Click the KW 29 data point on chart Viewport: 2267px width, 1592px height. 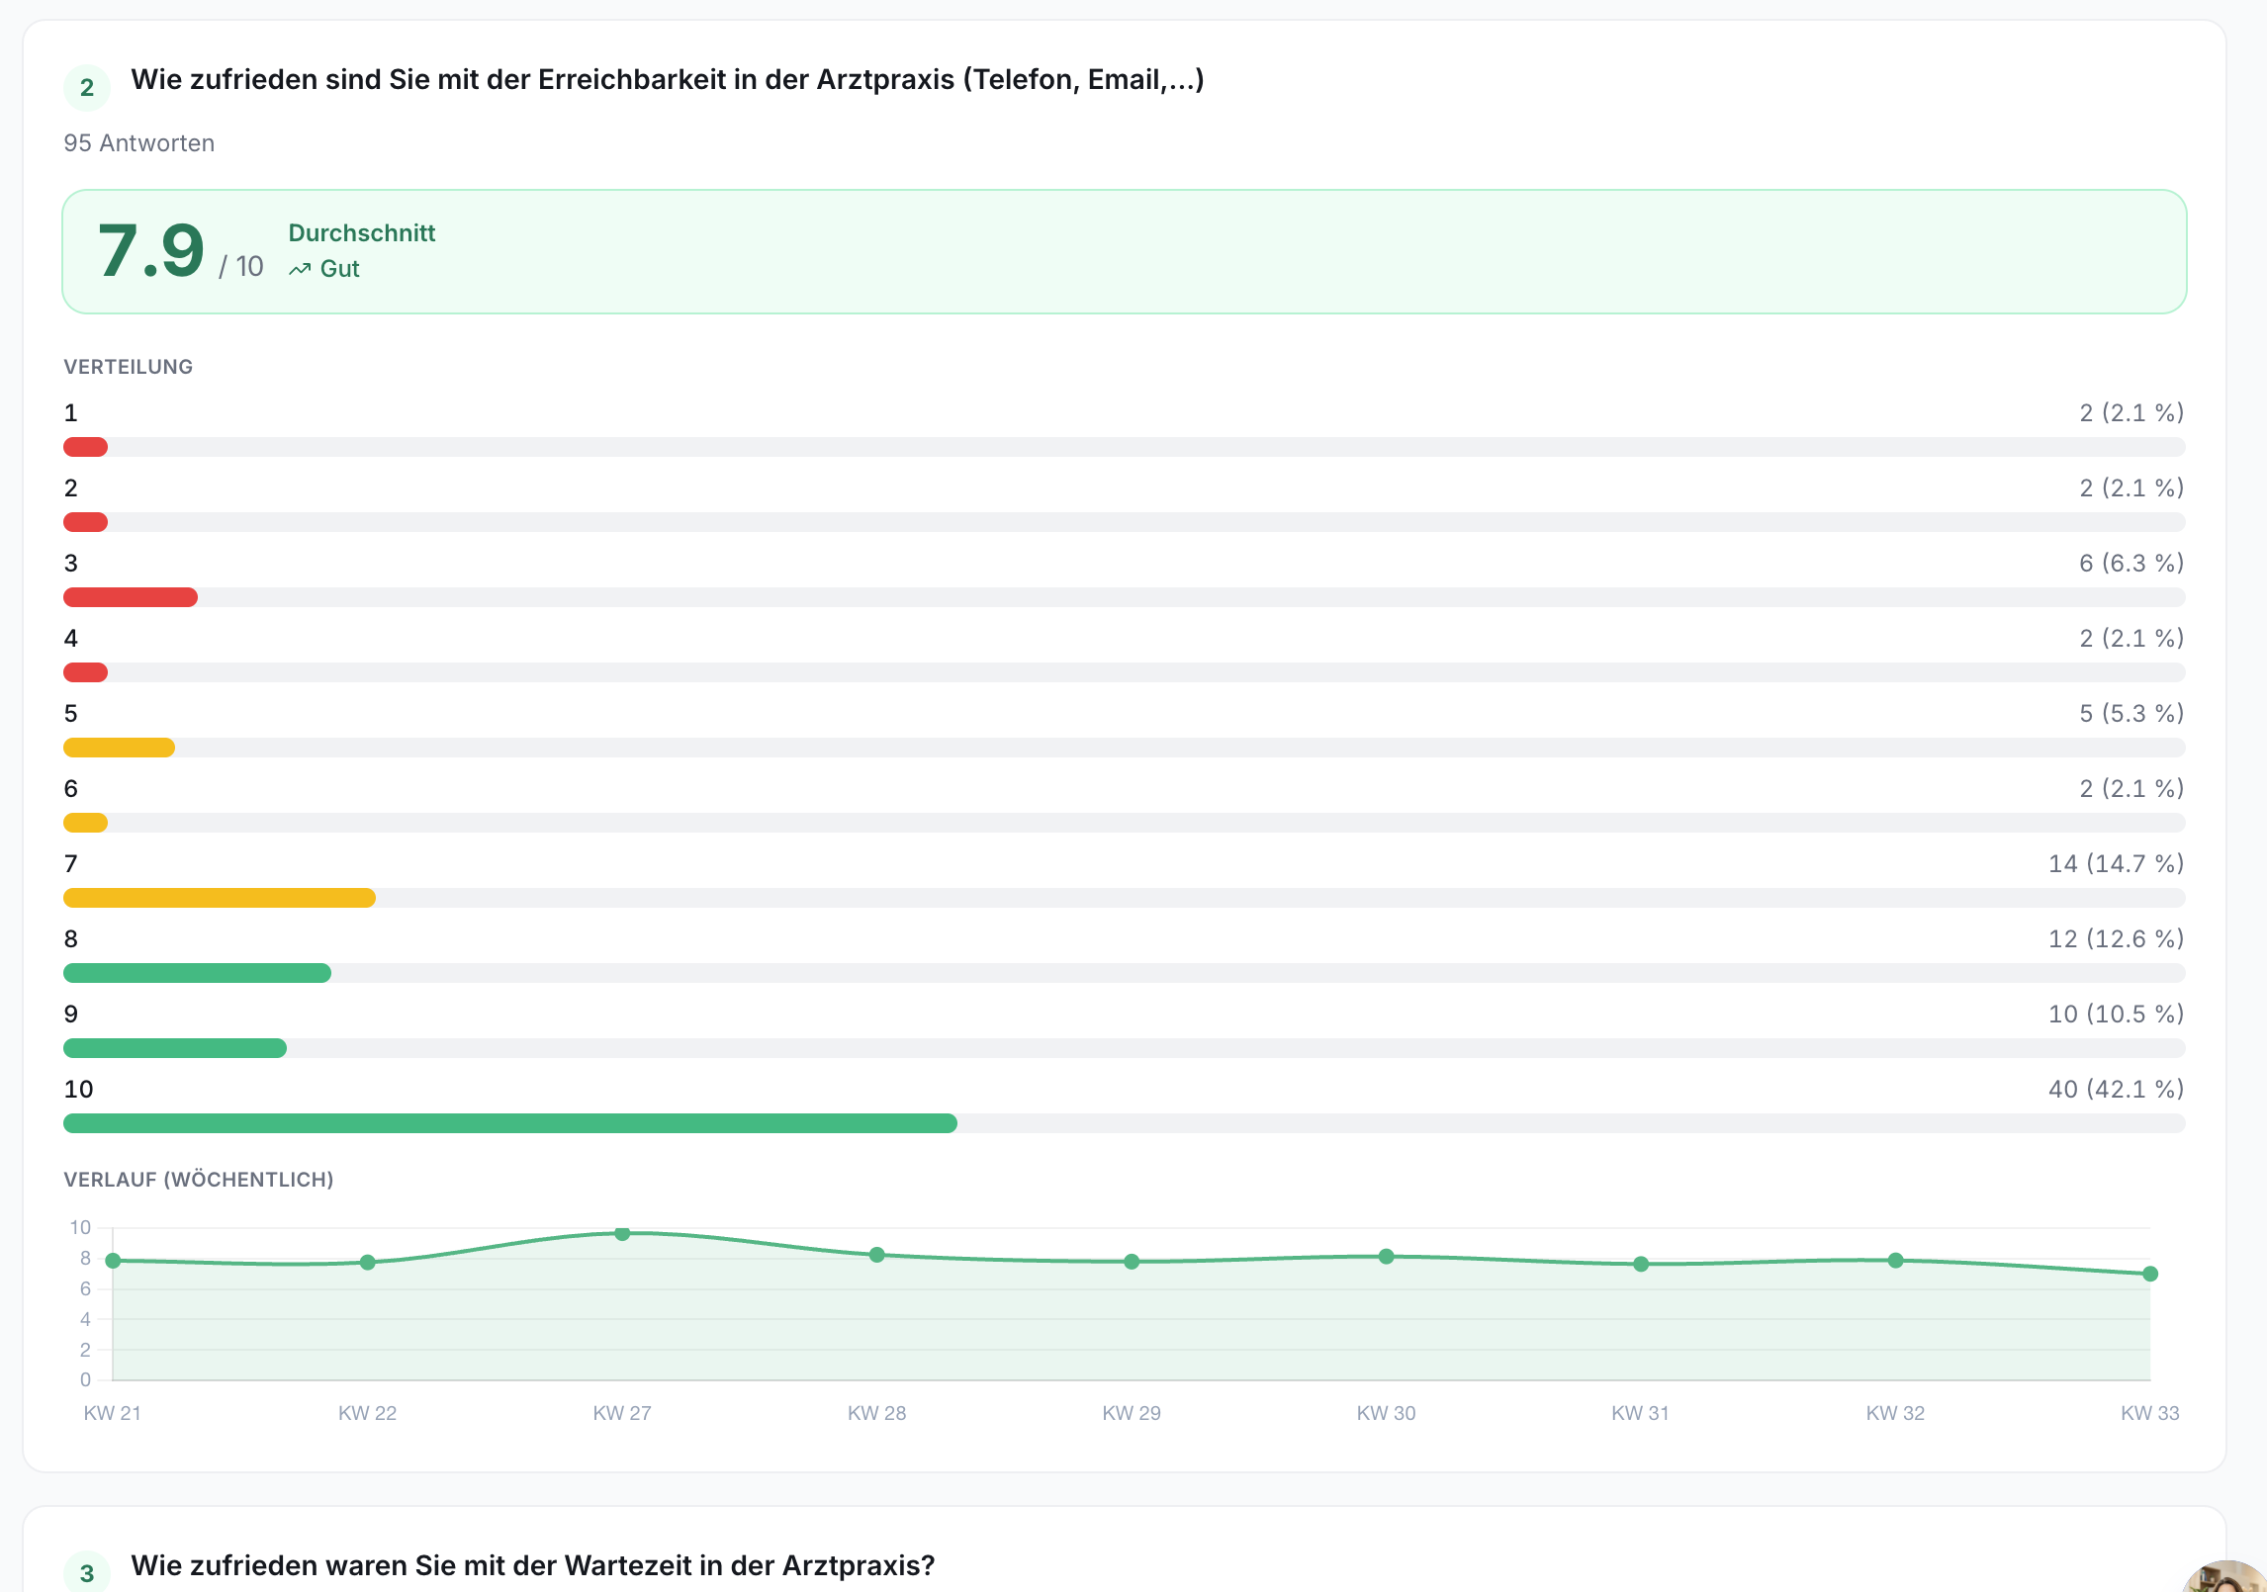tap(1132, 1262)
